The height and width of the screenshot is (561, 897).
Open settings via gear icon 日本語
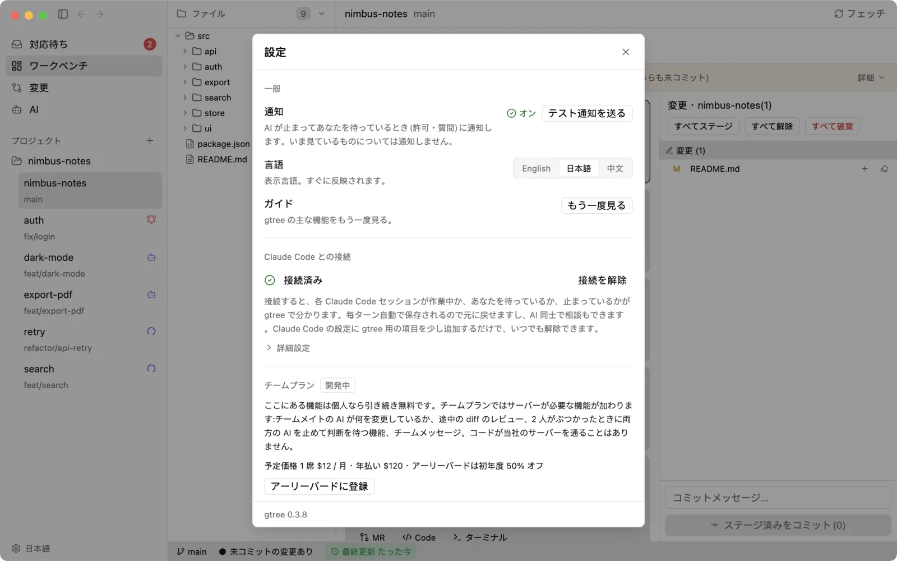tap(31, 548)
